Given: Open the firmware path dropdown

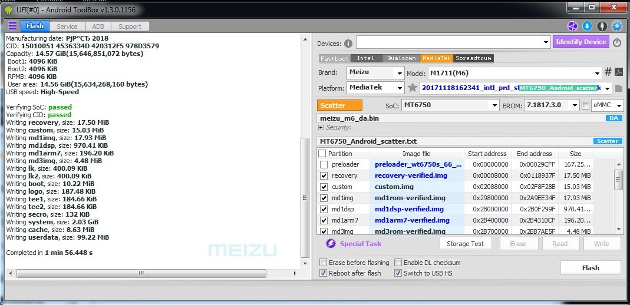Looking at the screenshot, I should click(x=606, y=88).
